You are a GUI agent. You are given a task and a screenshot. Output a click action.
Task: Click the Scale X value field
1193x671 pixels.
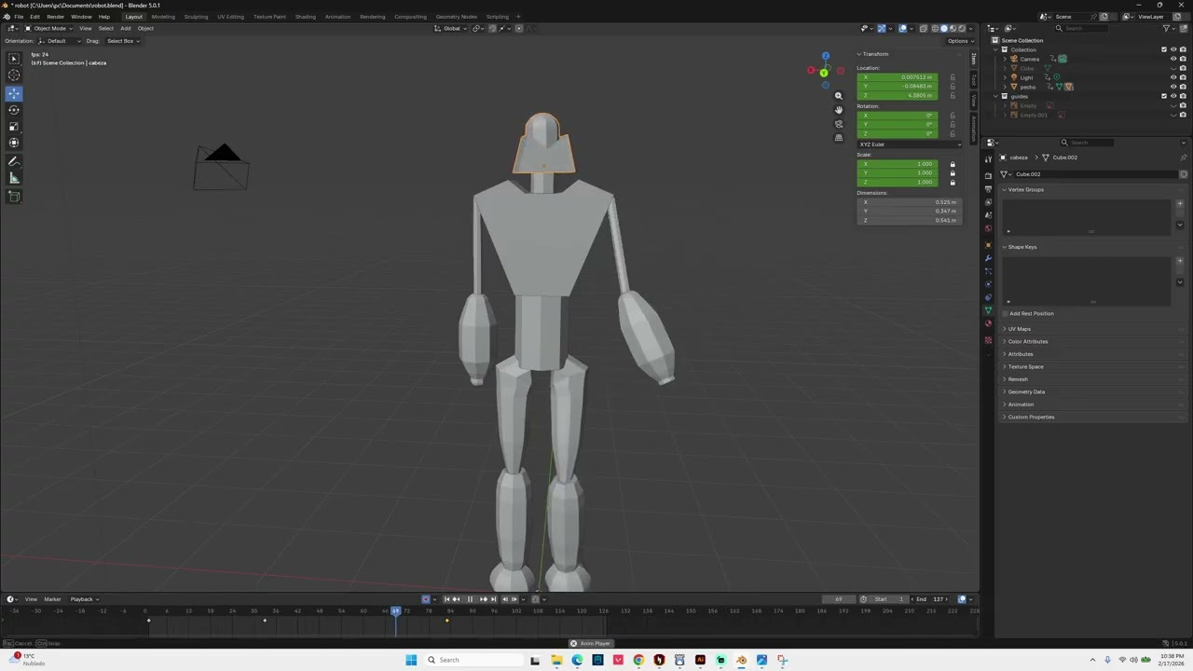pyautogui.click(x=898, y=164)
